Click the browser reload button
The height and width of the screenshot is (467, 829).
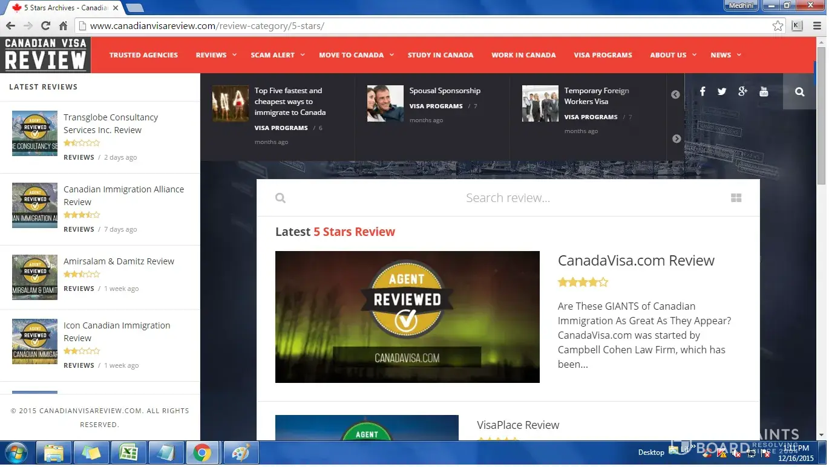[45, 26]
